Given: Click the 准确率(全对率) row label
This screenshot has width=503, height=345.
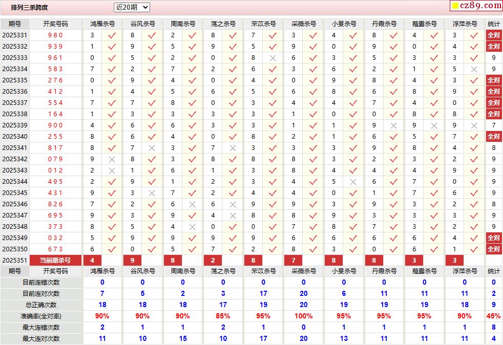Looking at the screenshot, I should 41,316.
